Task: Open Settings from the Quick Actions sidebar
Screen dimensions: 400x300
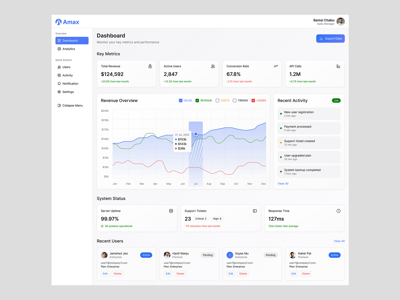Action: (x=68, y=92)
